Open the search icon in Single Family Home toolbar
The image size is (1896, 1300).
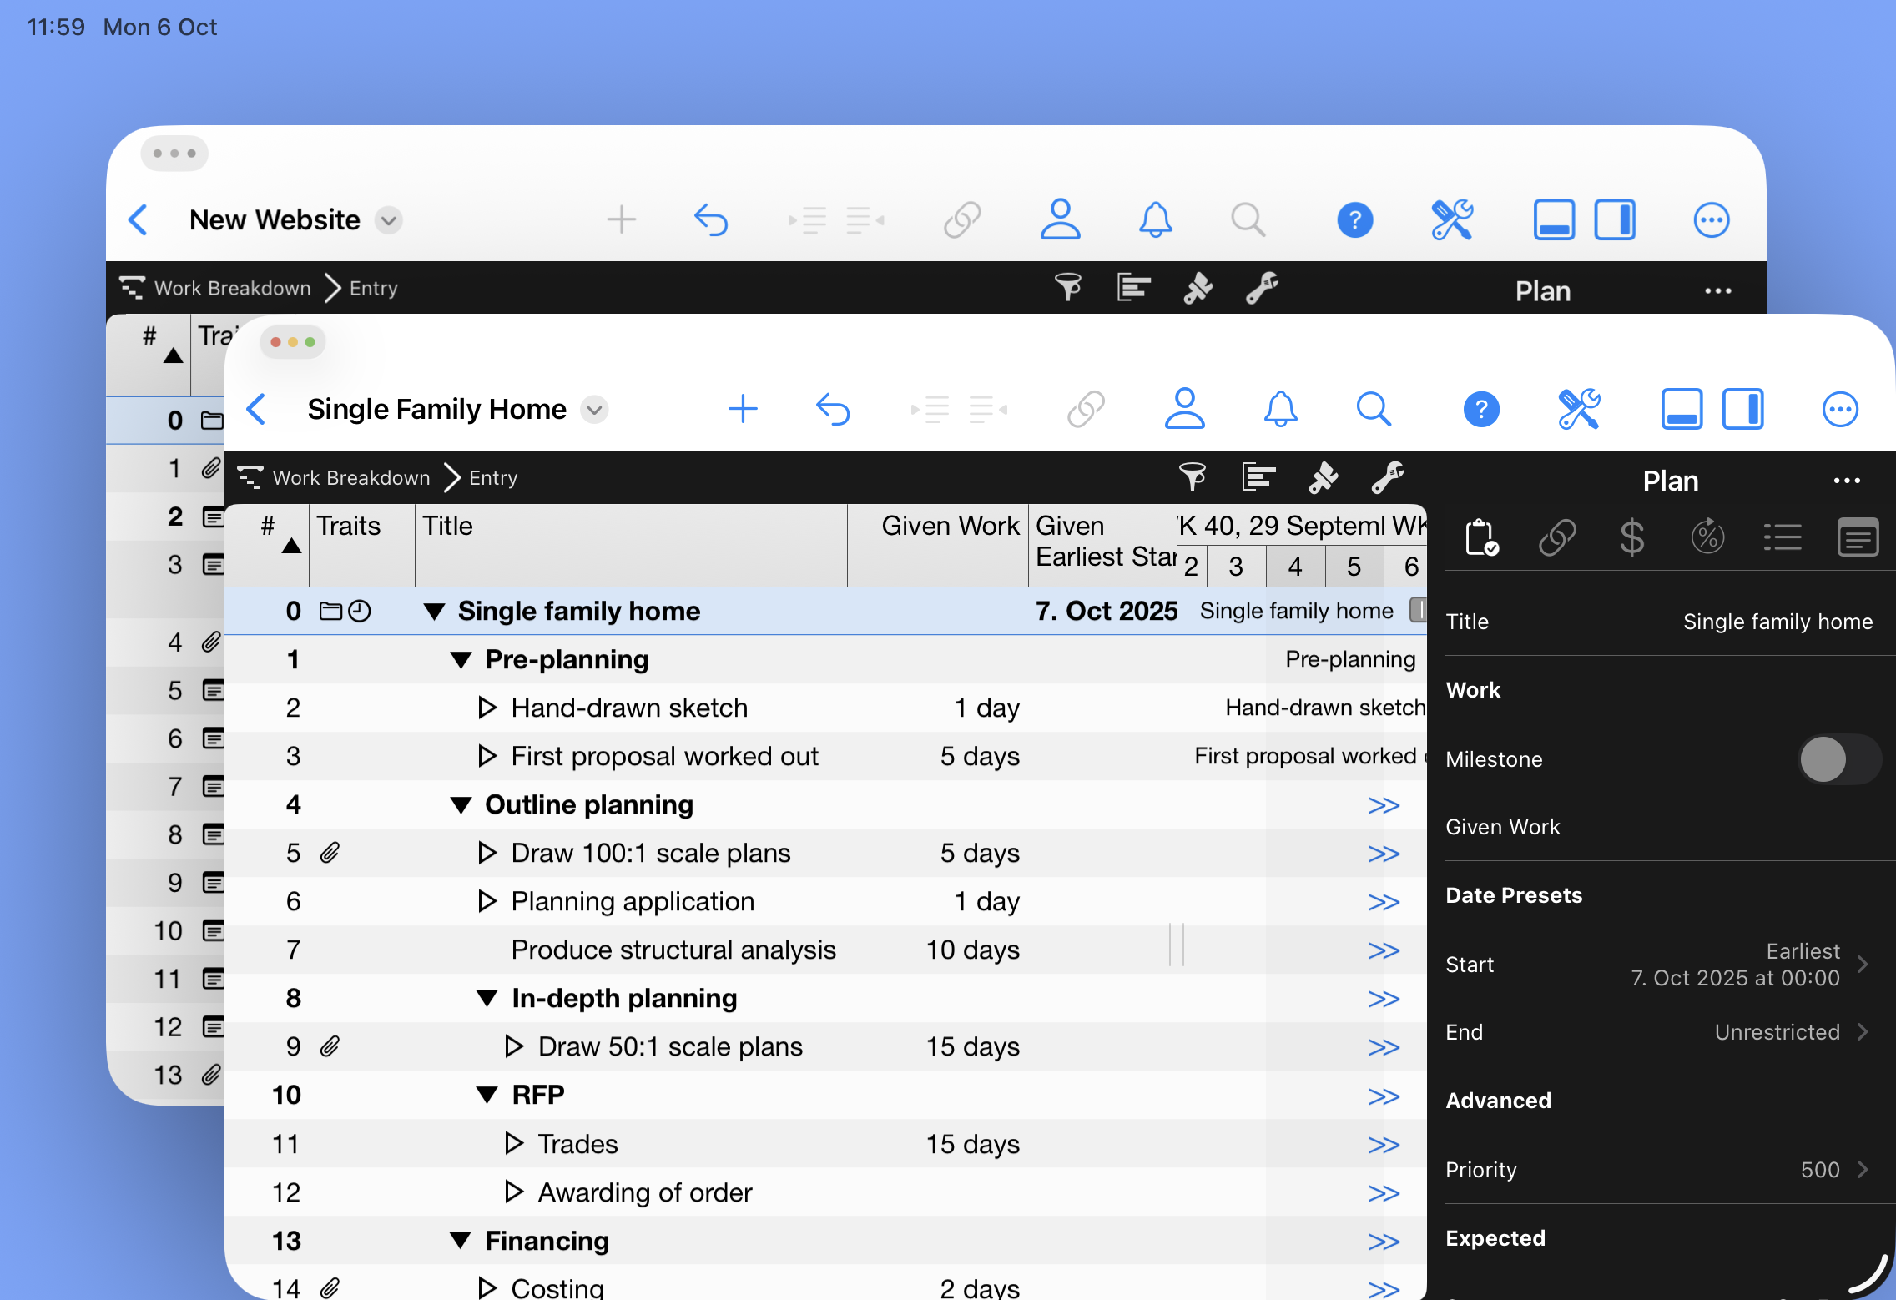[1374, 409]
